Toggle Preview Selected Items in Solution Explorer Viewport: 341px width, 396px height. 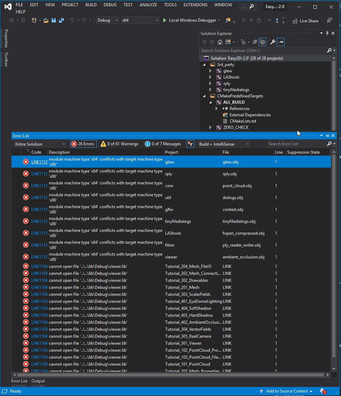[280, 42]
